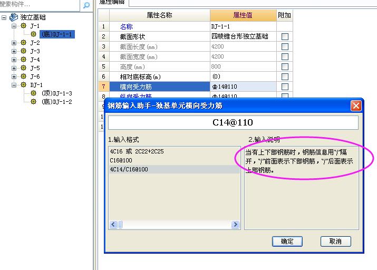Viewport: 377px width, 270px height.
Task: Collapse the DJ-1 tree node
Action: [x=14, y=85]
